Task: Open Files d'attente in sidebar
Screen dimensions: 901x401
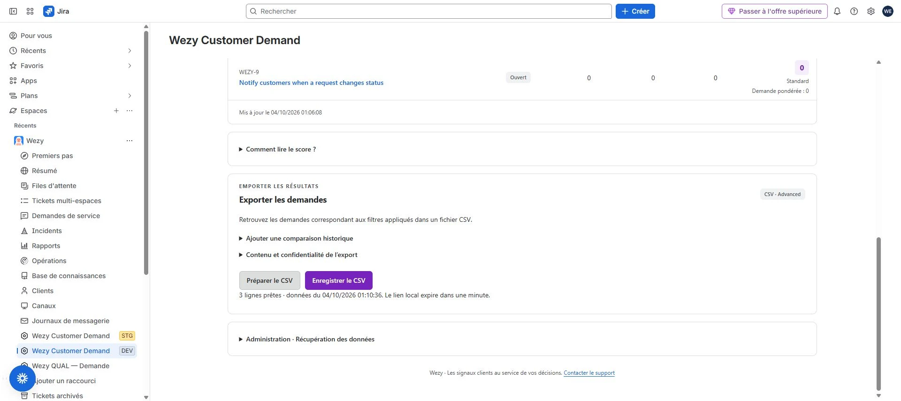Action: (x=54, y=186)
